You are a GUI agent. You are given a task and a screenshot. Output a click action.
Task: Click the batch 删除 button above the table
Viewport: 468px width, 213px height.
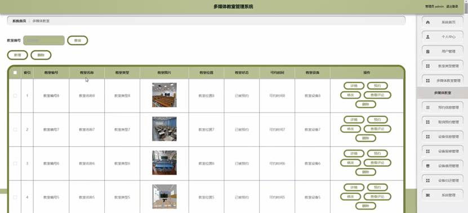(x=41, y=55)
